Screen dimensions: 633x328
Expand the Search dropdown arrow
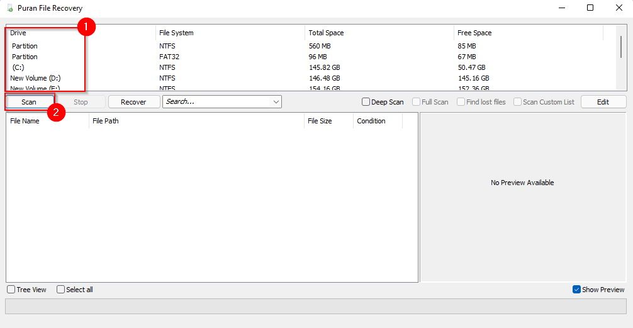point(276,102)
